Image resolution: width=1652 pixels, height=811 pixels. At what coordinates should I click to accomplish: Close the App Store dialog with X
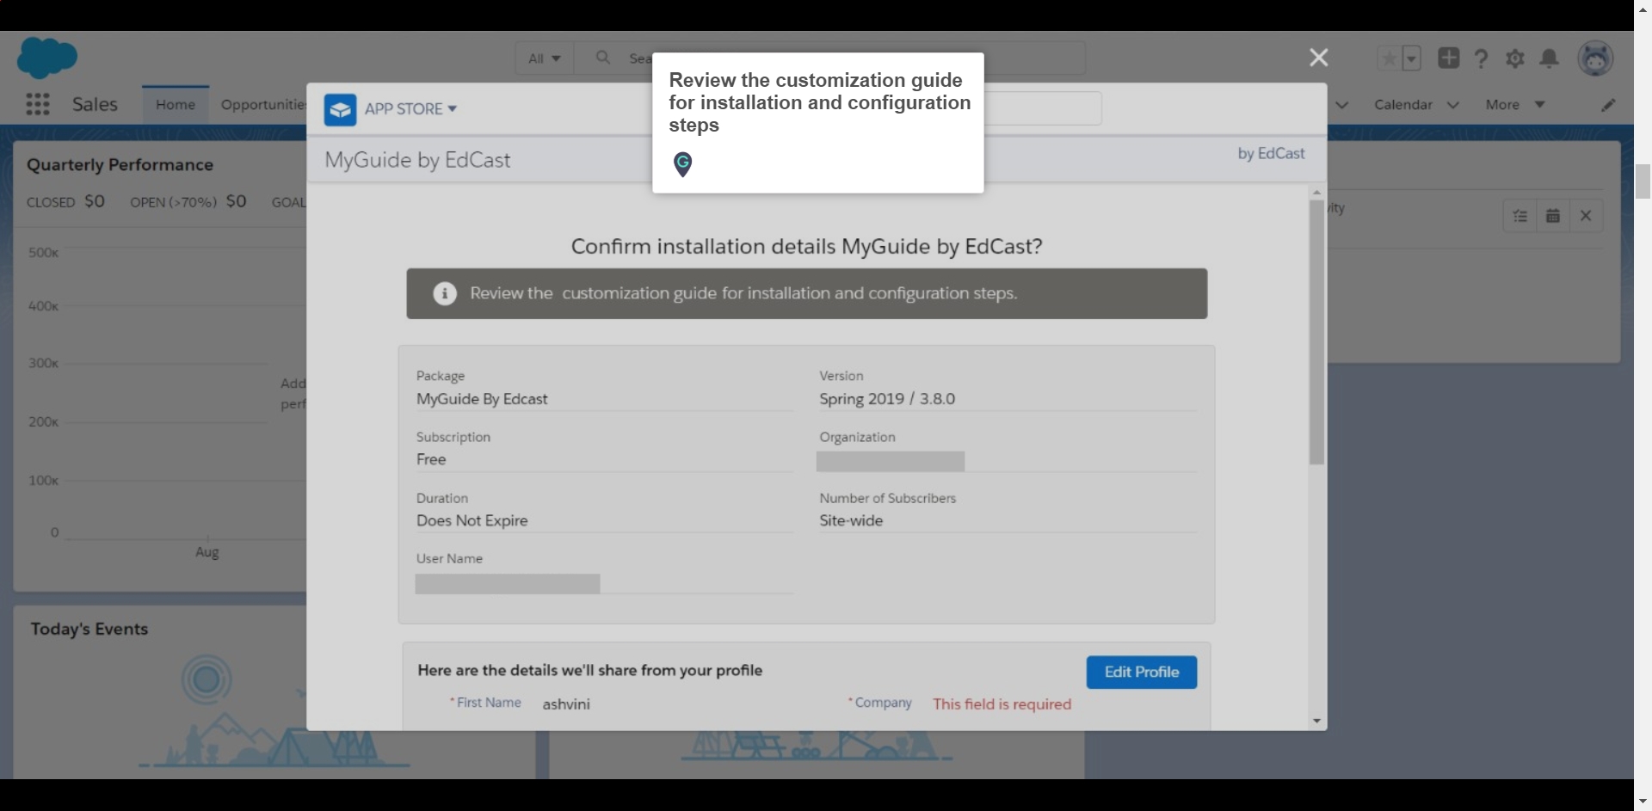[x=1319, y=58]
